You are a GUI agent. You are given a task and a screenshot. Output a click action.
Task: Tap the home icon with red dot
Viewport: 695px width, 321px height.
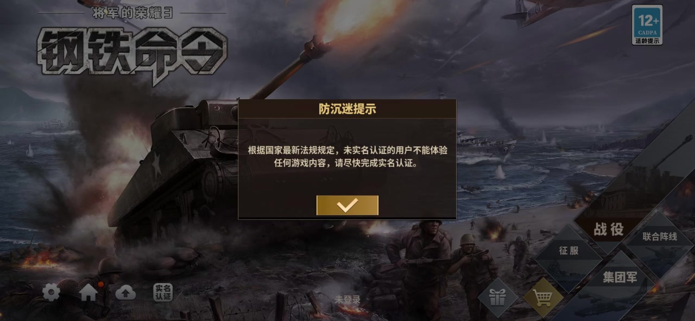[x=89, y=292]
